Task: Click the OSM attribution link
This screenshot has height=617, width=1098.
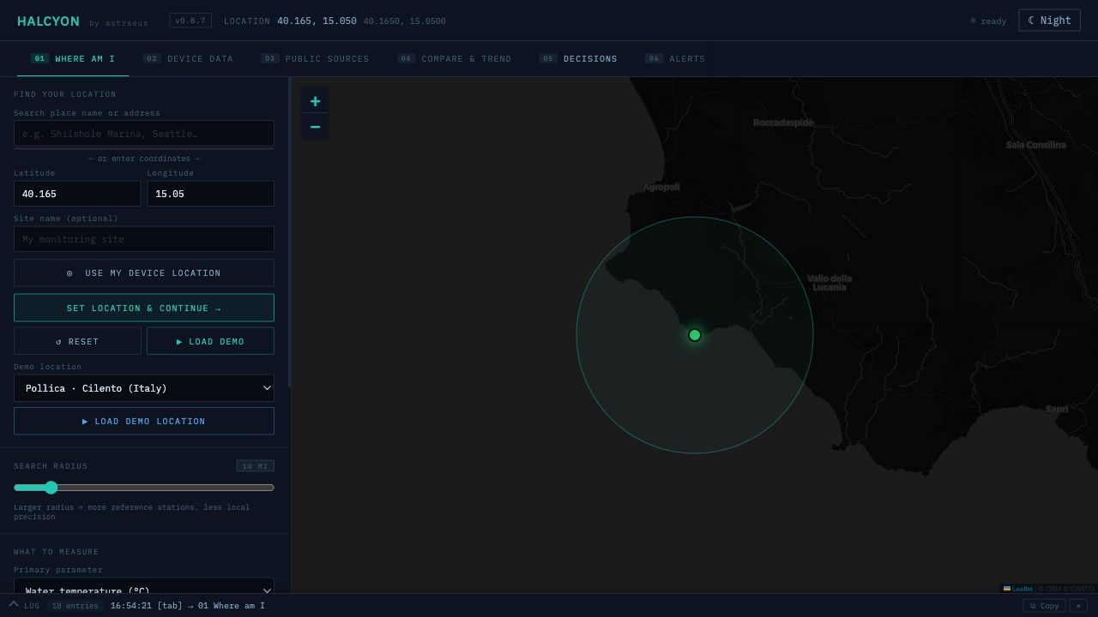Action: point(1054,589)
